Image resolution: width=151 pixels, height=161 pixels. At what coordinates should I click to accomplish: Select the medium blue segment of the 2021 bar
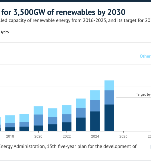point(53,121)
